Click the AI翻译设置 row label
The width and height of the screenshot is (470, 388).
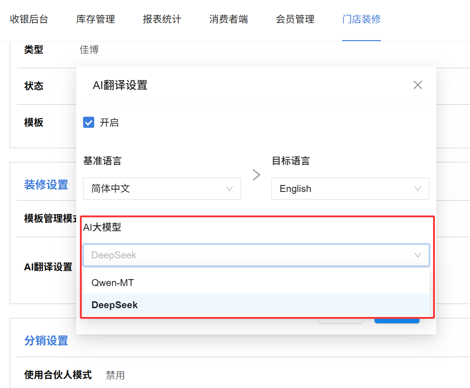click(x=48, y=267)
